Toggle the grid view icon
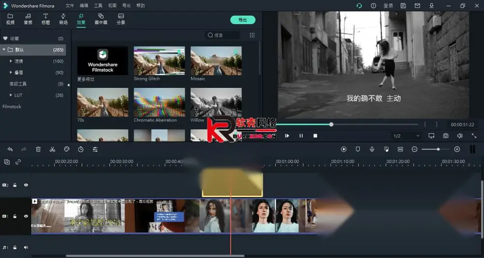 (x=252, y=35)
